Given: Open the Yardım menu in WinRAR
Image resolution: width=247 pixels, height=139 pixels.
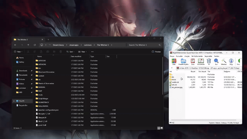Looking at the screenshot, I should click(x=216, y=56).
